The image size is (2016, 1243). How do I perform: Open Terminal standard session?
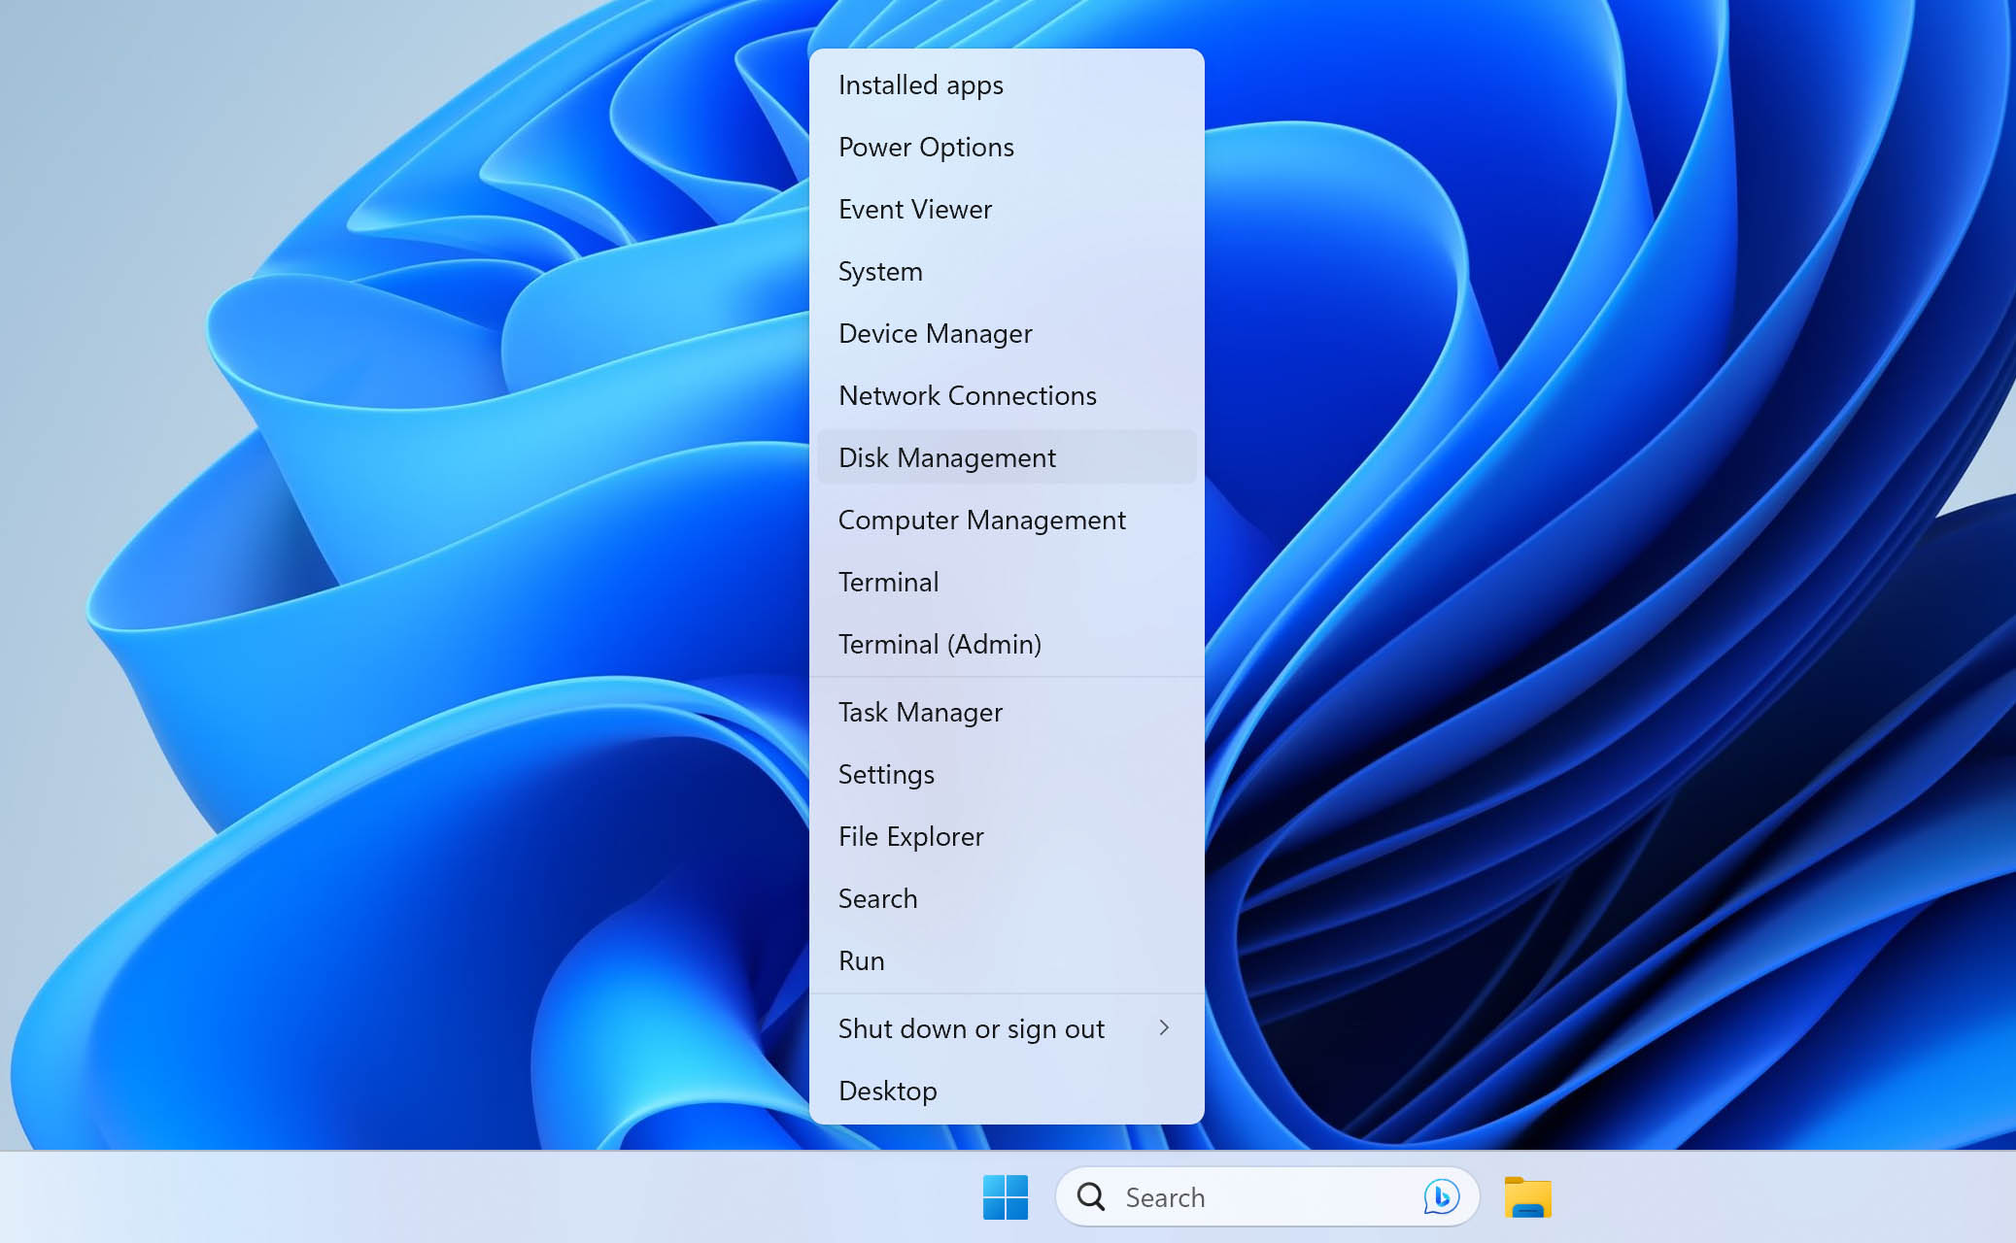pyautogui.click(x=888, y=582)
